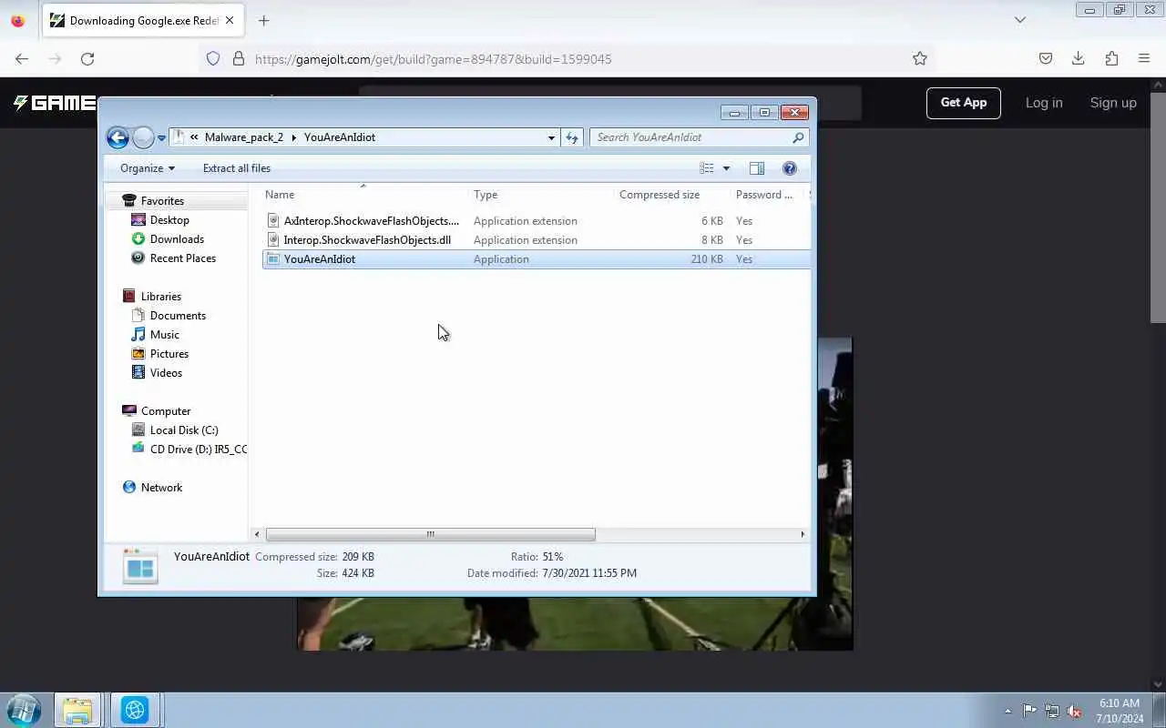Open Firefox downloads panel
Image resolution: width=1166 pixels, height=728 pixels.
1079,58
